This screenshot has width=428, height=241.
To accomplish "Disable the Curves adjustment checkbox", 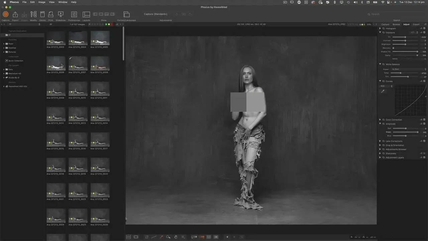I will tap(424, 81).
